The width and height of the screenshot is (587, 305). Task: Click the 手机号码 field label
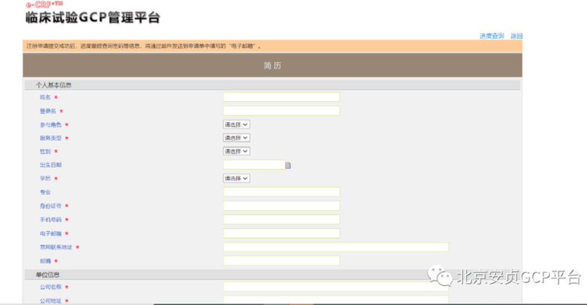[50, 220]
